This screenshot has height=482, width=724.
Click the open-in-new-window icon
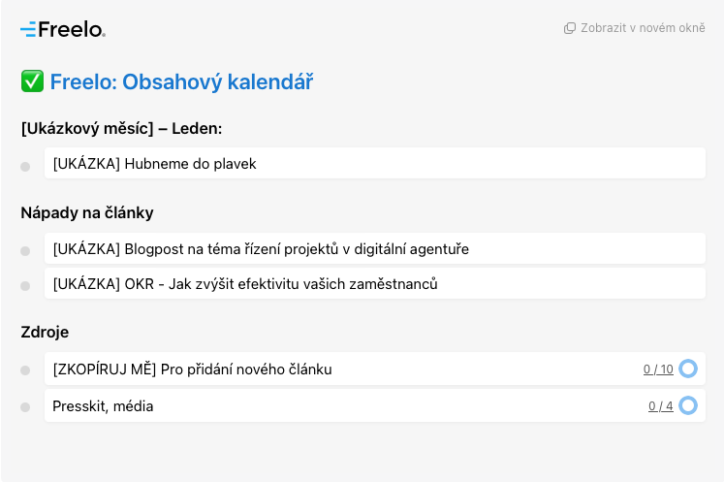click(570, 28)
